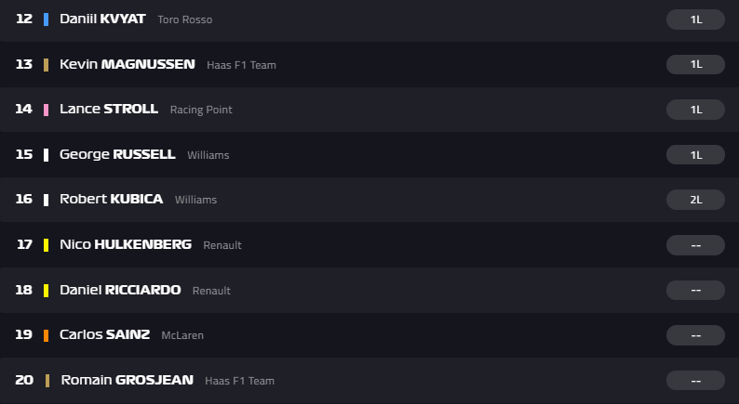The image size is (739, 404).
Task: Click Daniil Kvyat's blue team color bar
Action: (x=46, y=19)
